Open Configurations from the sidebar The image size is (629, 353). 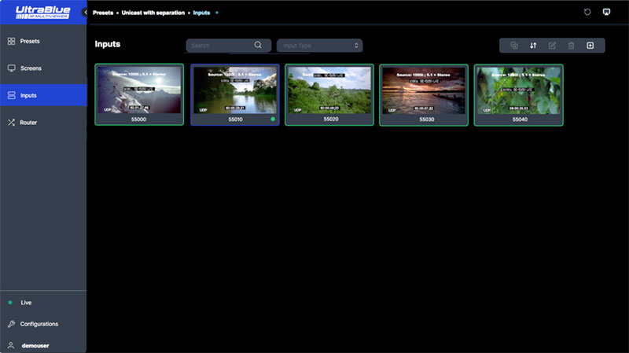(43, 324)
